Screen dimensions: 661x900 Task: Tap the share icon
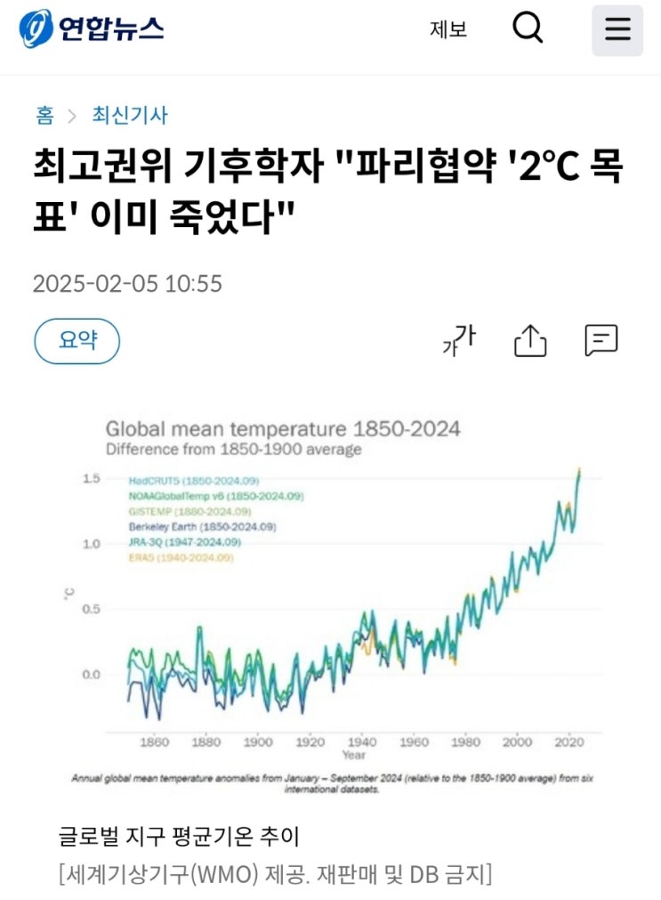[530, 340]
